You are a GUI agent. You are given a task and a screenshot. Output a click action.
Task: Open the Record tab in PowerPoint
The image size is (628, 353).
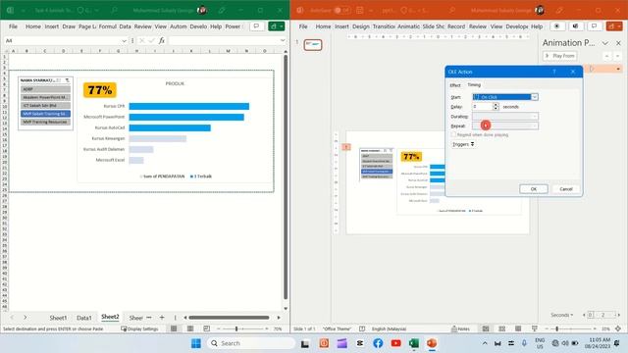[x=456, y=26]
